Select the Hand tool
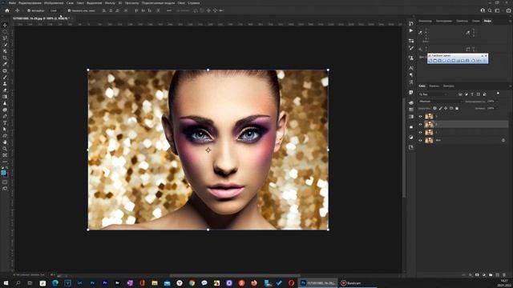This screenshot has height=288, width=513. 5,142
